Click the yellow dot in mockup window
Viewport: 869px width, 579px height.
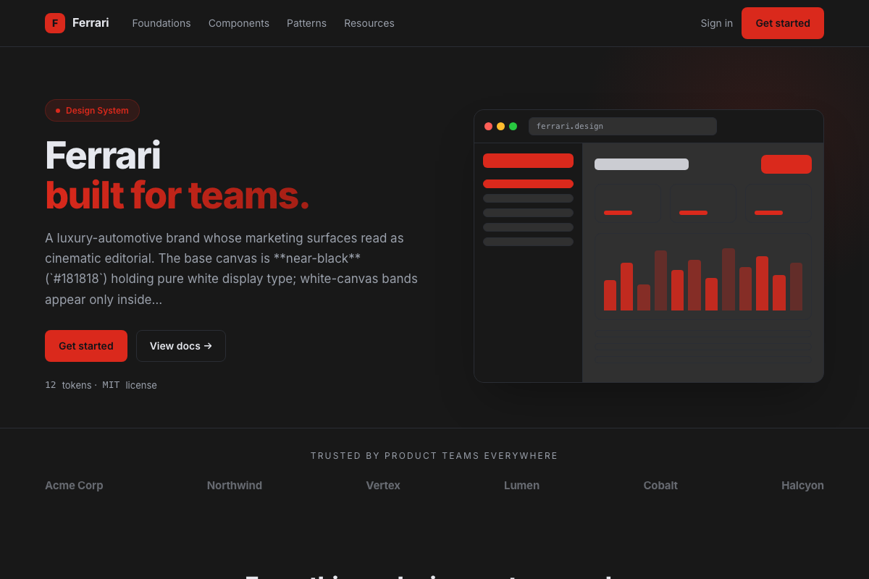pos(500,126)
